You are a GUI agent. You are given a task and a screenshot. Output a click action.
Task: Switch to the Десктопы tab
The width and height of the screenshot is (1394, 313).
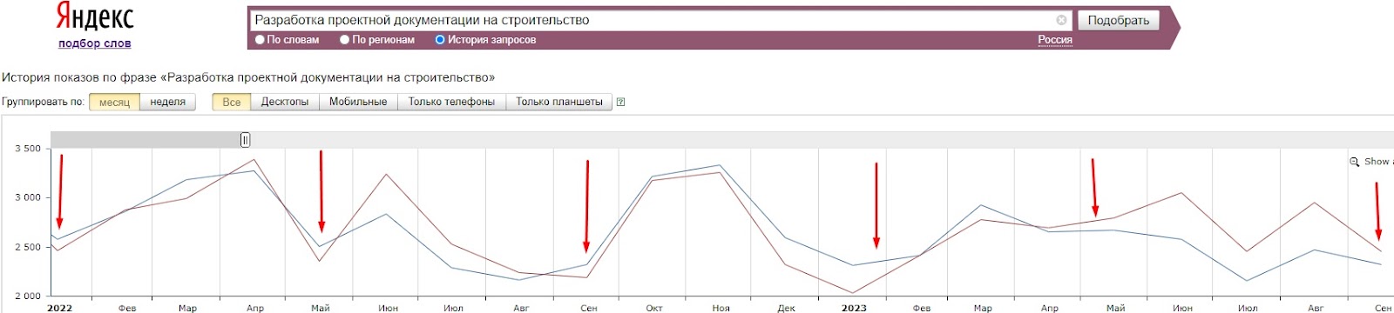click(285, 102)
